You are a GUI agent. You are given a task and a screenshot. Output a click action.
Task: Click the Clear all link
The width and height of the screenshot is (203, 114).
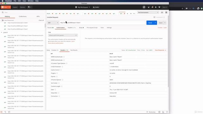(41, 20)
